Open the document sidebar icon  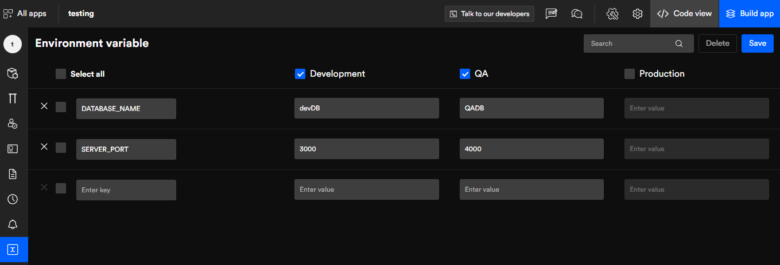[13, 174]
